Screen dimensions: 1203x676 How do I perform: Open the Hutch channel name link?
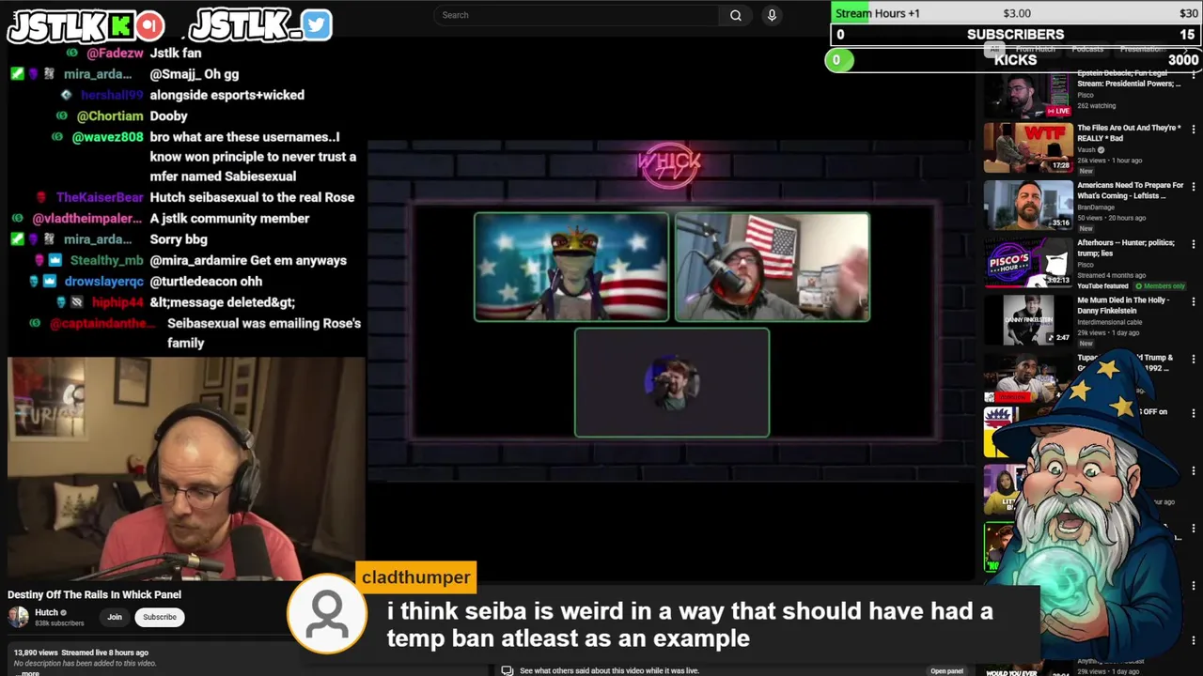tap(47, 612)
